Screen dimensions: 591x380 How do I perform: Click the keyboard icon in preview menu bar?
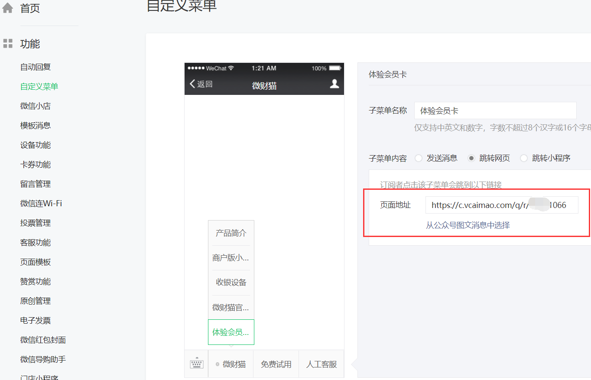[x=197, y=364]
